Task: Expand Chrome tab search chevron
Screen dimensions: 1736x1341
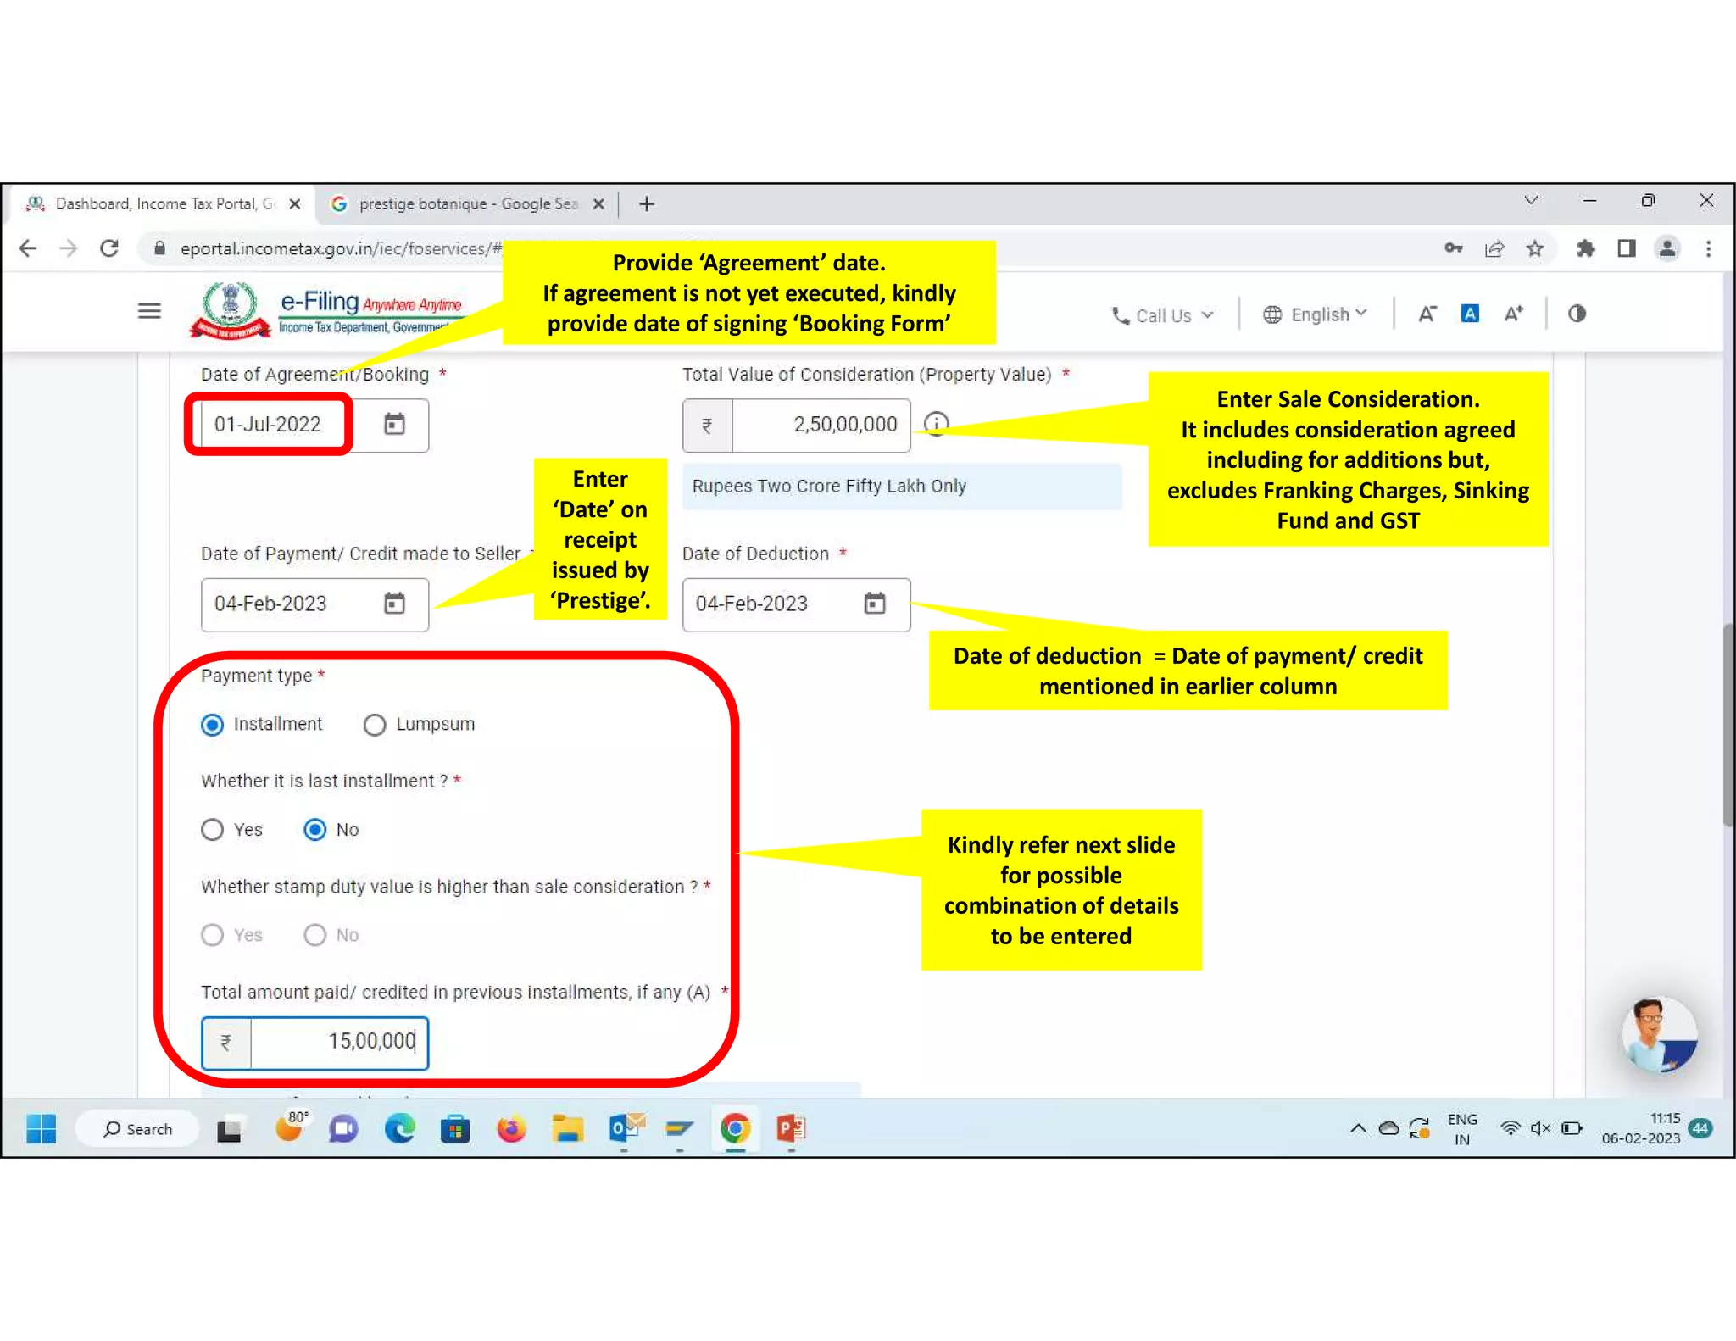Action: click(x=1530, y=201)
